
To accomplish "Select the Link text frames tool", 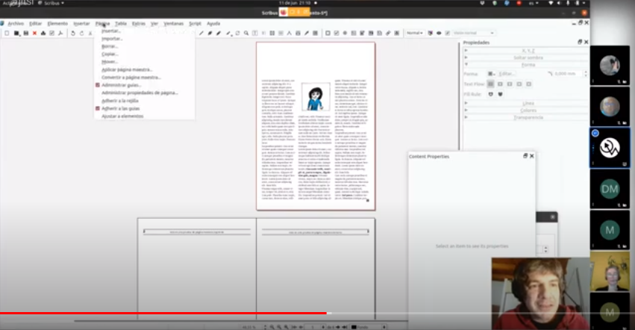I will coord(272,34).
